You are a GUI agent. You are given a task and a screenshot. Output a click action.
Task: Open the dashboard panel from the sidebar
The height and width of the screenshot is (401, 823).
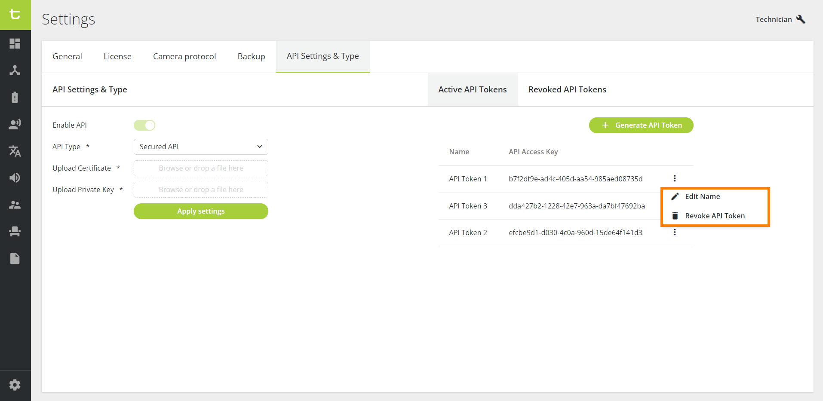click(15, 43)
